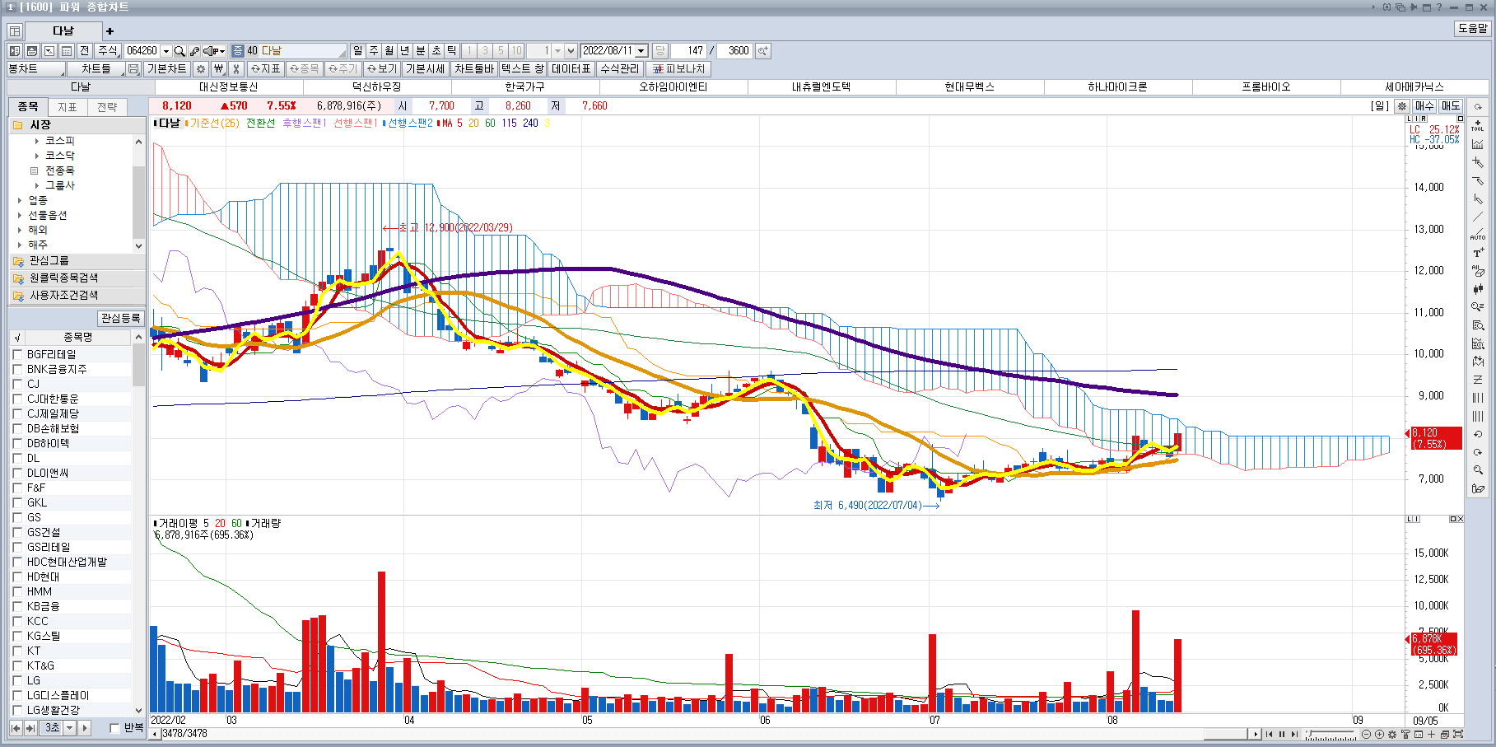Click the won currency symbol icon

[218, 69]
